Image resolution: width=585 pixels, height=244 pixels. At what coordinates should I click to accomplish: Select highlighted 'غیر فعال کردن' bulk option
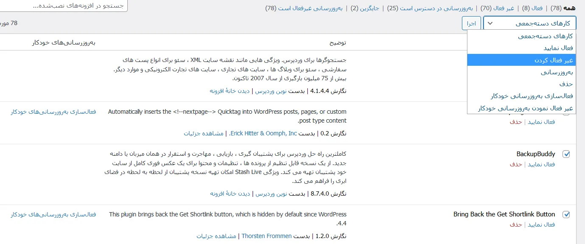522,60
